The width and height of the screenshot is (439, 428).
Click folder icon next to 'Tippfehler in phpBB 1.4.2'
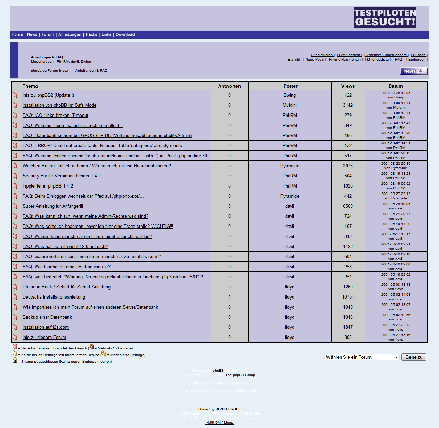[15, 186]
